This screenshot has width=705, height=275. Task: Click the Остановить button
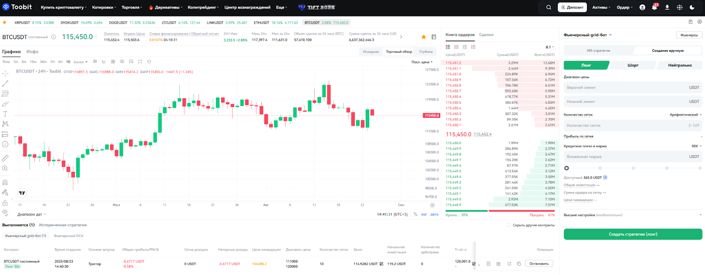[x=539, y=264]
